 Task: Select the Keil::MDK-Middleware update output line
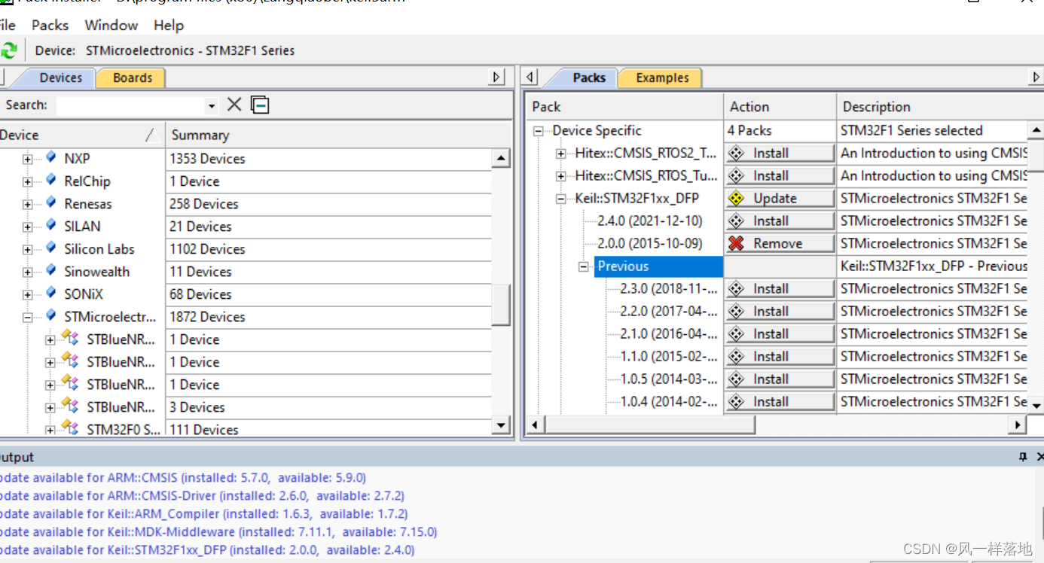point(218,531)
